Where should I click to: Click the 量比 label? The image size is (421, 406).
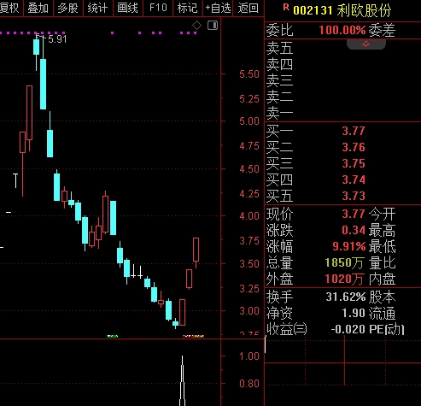pos(382,262)
